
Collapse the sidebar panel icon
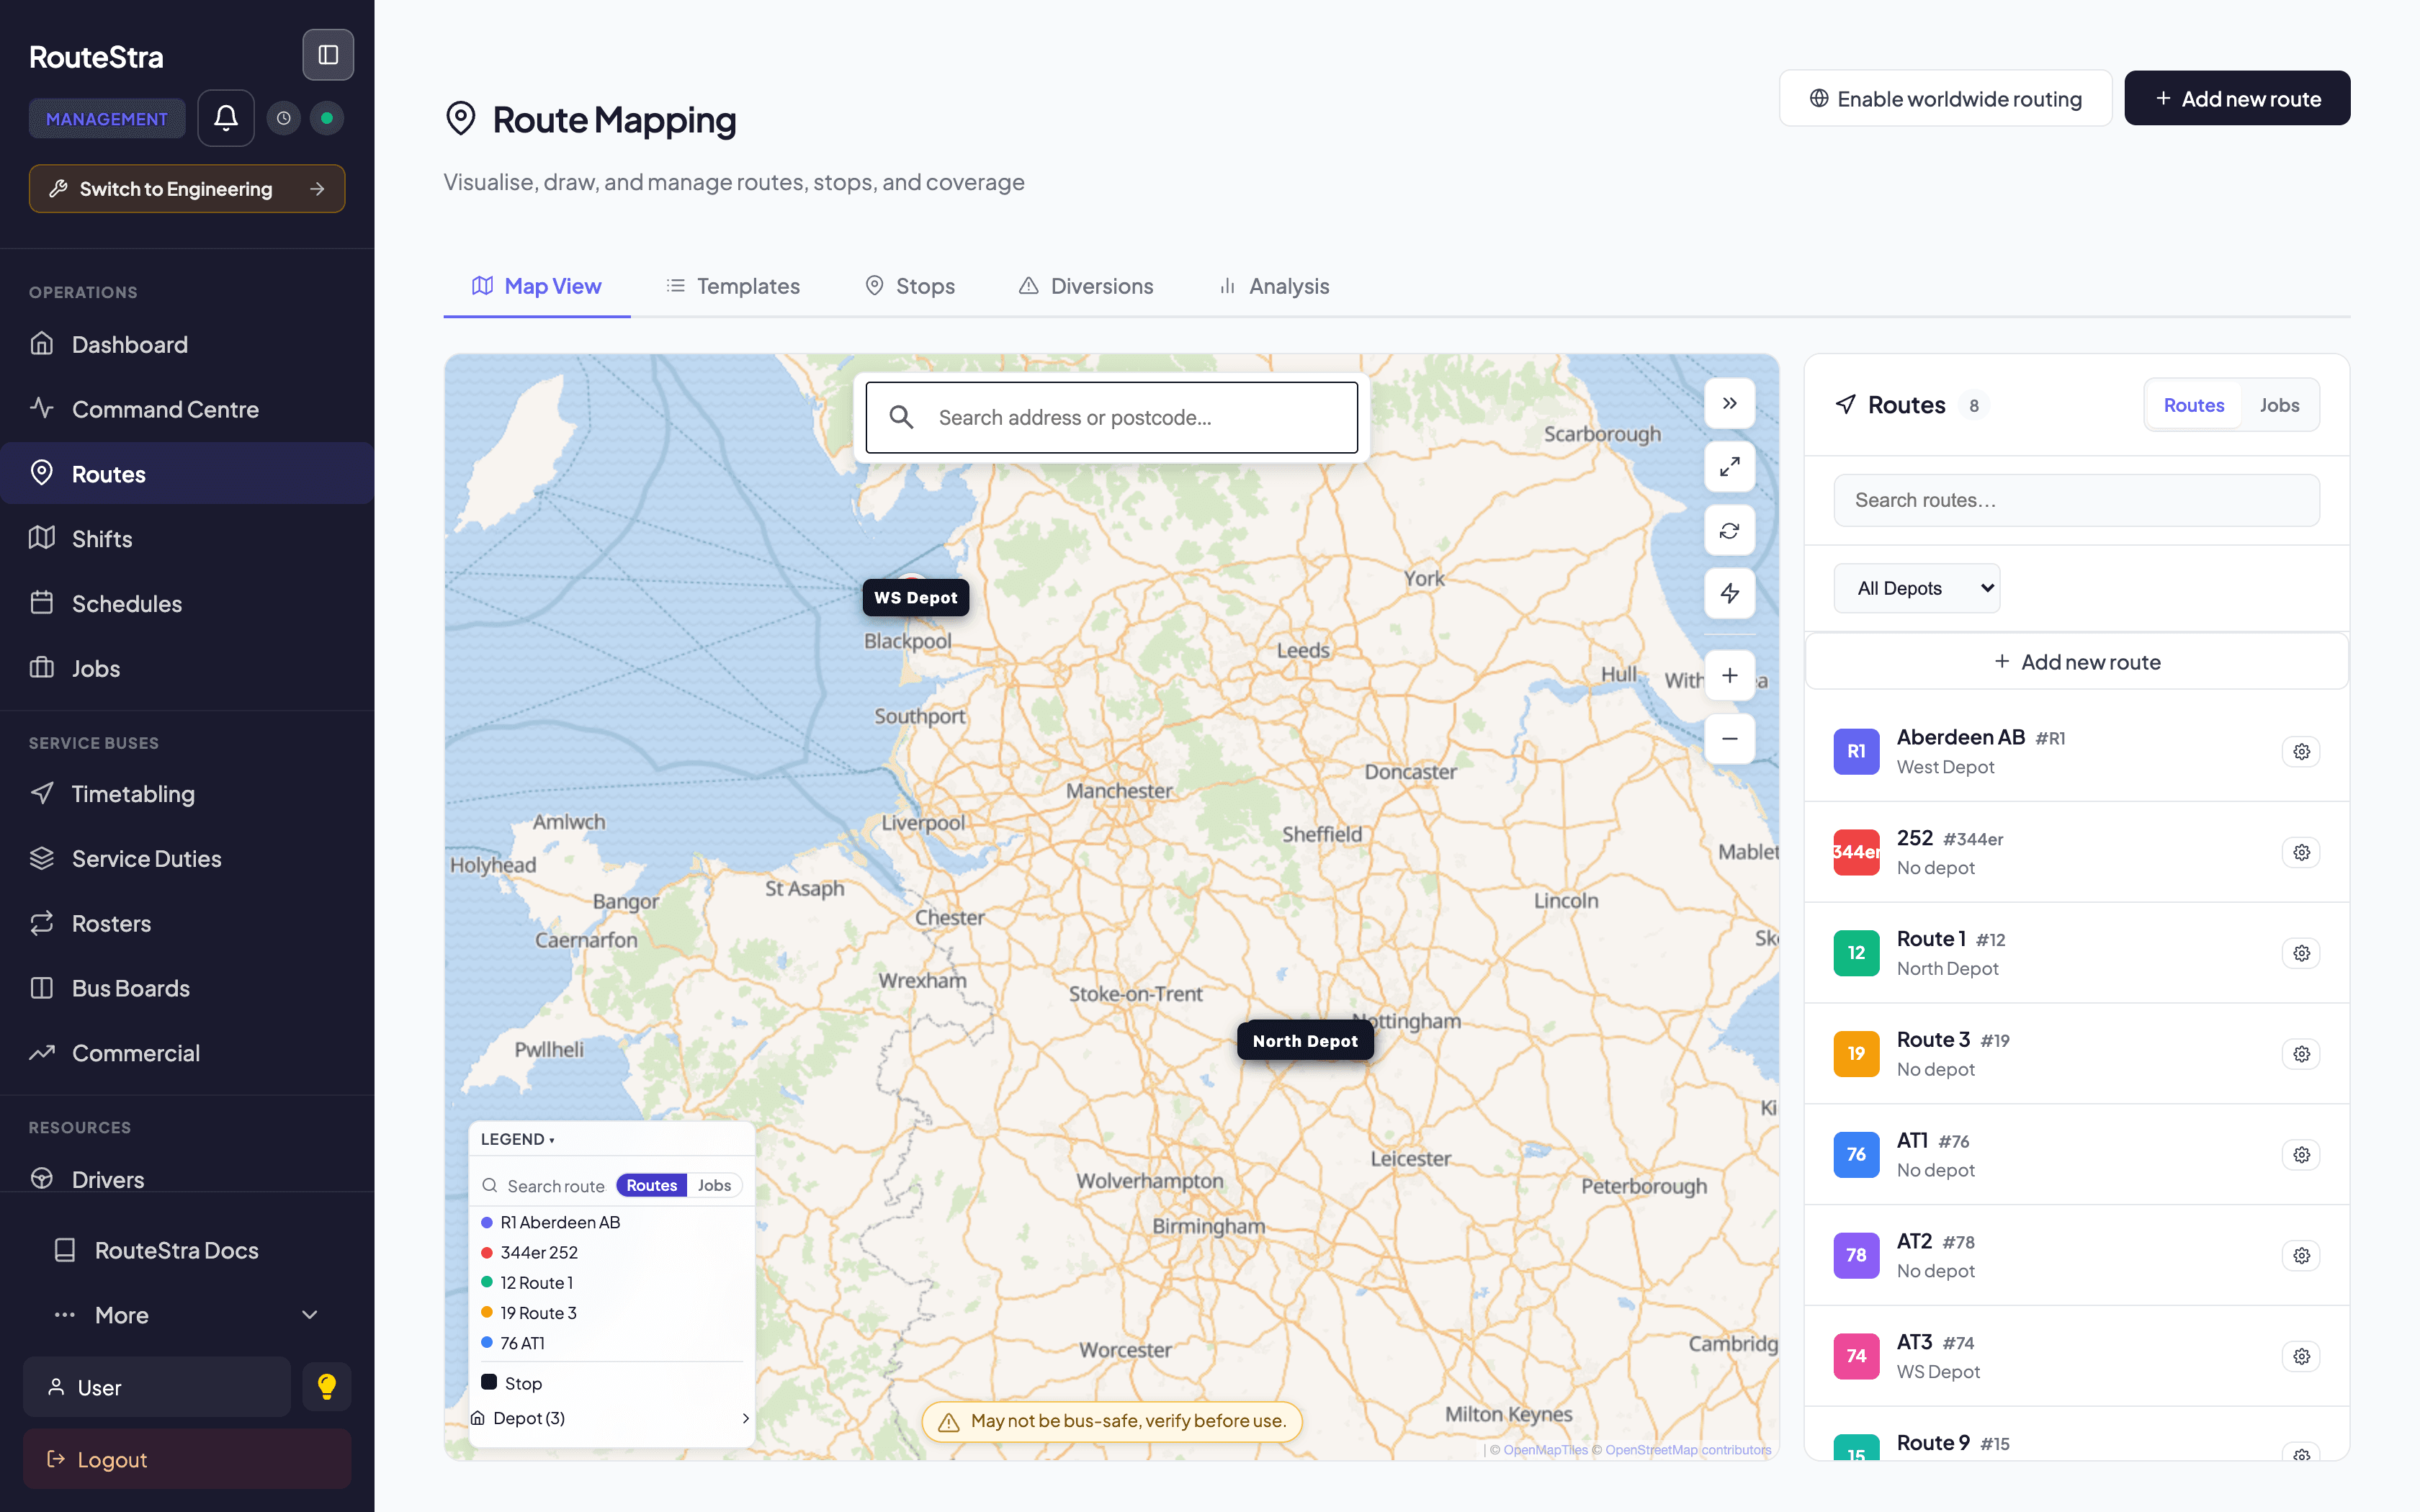point(328,55)
